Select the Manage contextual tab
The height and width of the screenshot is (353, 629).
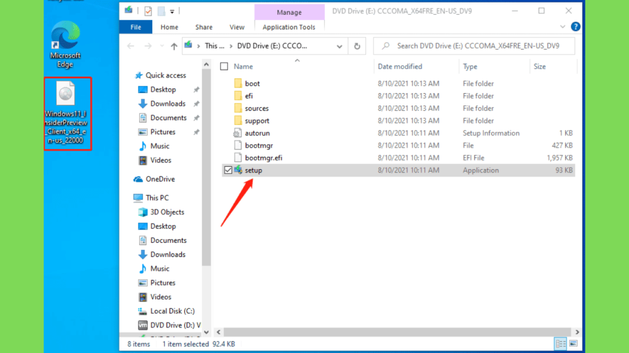point(289,12)
